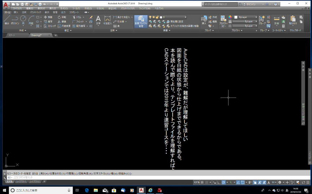Open Layer Properties Manager (画層プロパティ管理)
The image size is (312, 194).
pyautogui.click(x=141, y=21)
